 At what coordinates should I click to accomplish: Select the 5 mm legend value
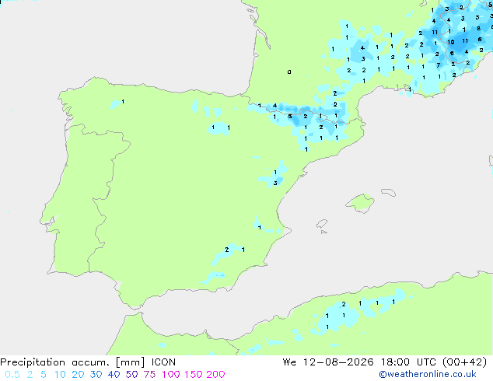[44, 375]
